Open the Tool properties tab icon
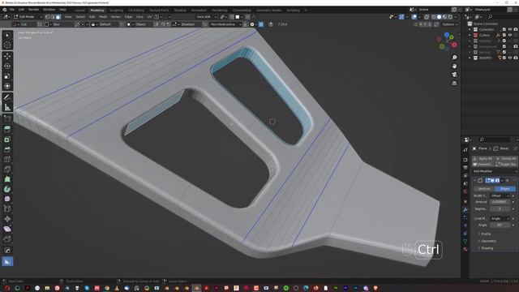 [x=465, y=149]
